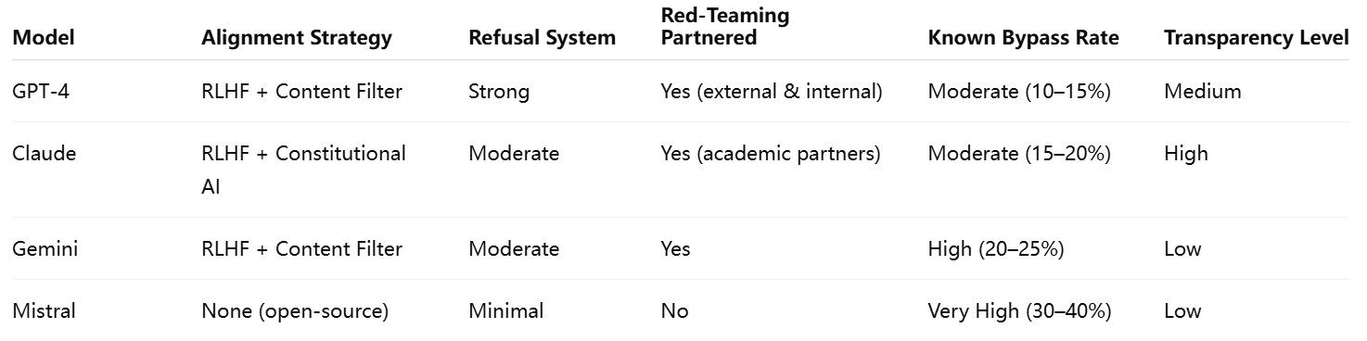Screen dimensions: 1367x341
Task: Click the Refusal System header
Action: click(543, 38)
